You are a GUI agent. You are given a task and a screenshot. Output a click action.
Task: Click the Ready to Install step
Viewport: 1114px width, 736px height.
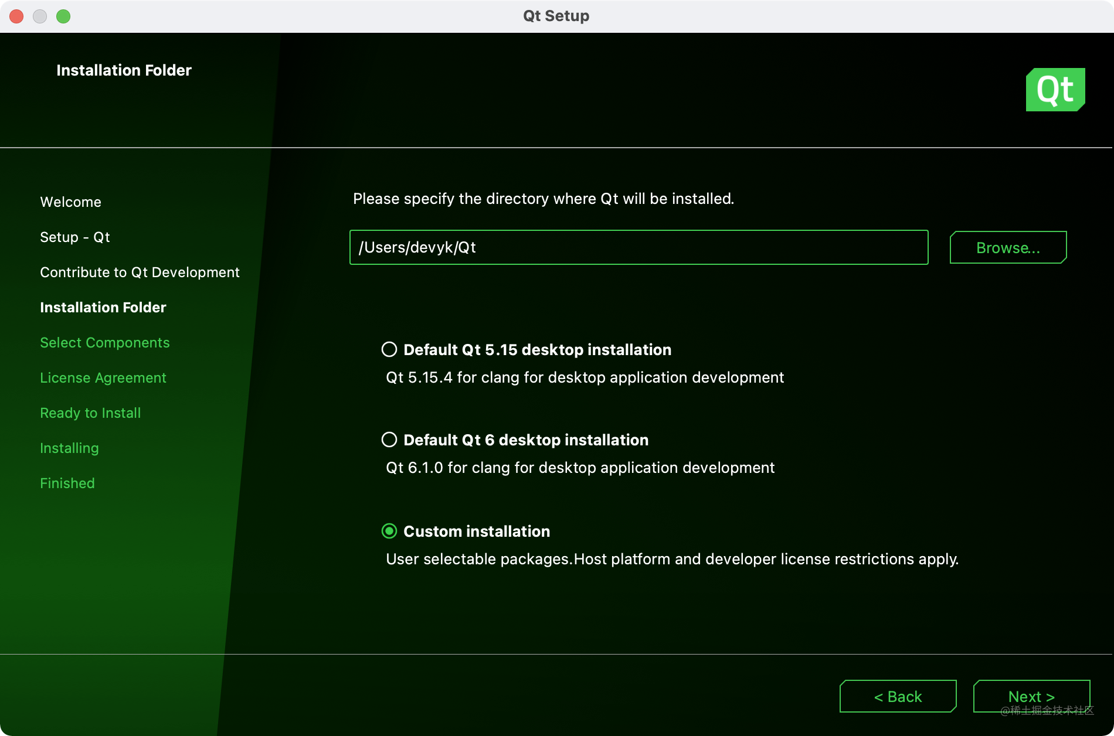[x=90, y=413]
